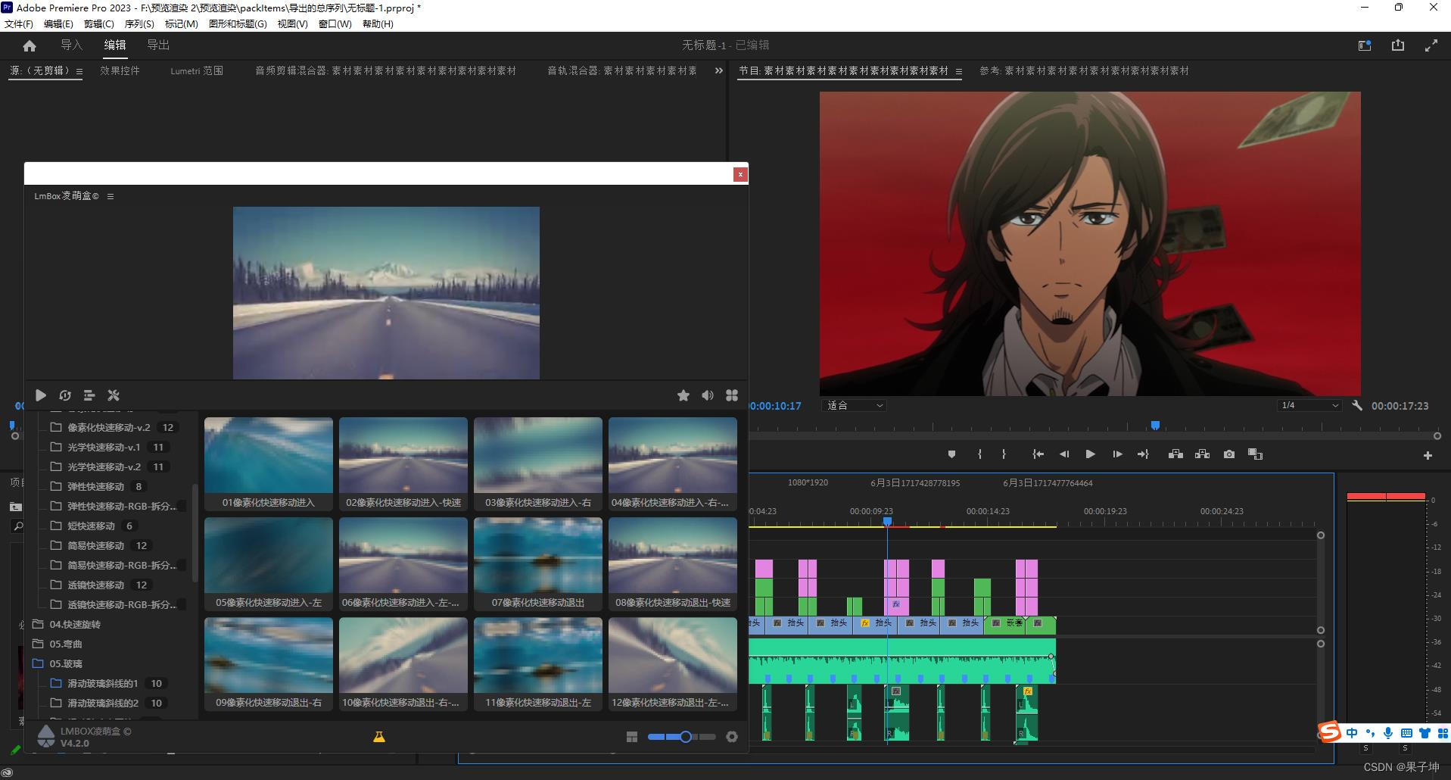This screenshot has height=780, width=1451.
Task: Switch Sogou input to Chinese mode icon
Action: coord(1352,733)
